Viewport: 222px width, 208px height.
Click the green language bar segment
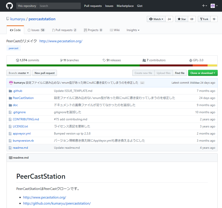(x=73, y=65)
